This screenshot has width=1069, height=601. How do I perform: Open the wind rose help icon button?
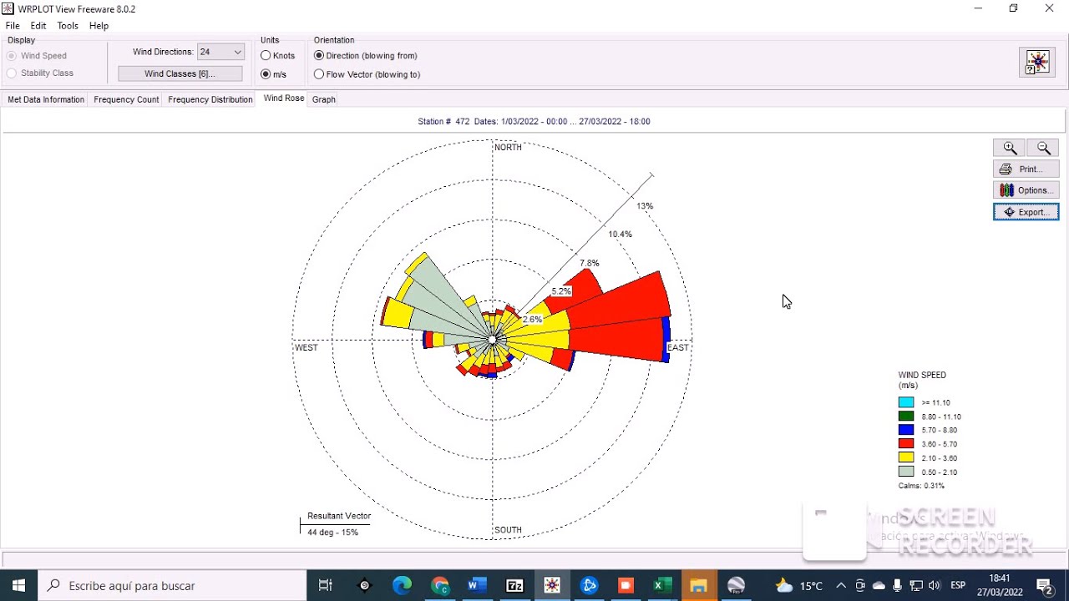[1037, 63]
